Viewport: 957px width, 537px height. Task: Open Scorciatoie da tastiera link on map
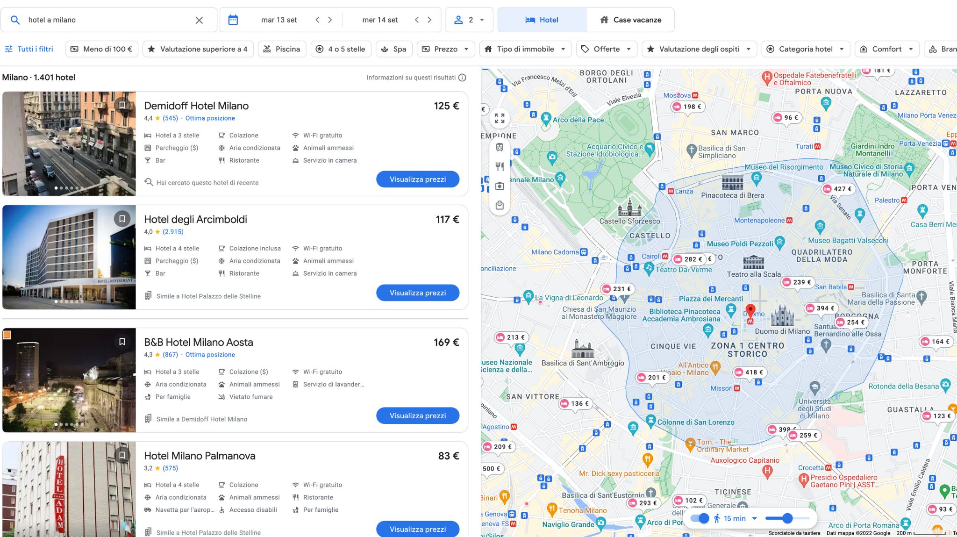(794, 533)
